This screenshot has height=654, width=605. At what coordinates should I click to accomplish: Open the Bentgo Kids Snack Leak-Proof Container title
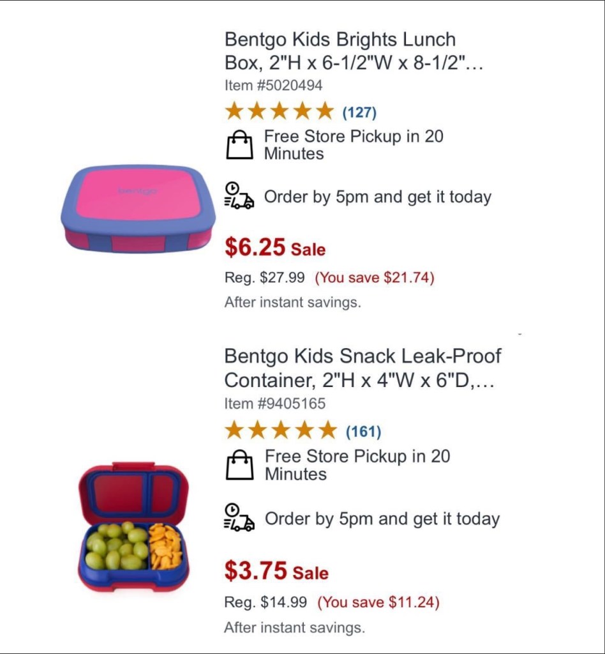[362, 368]
